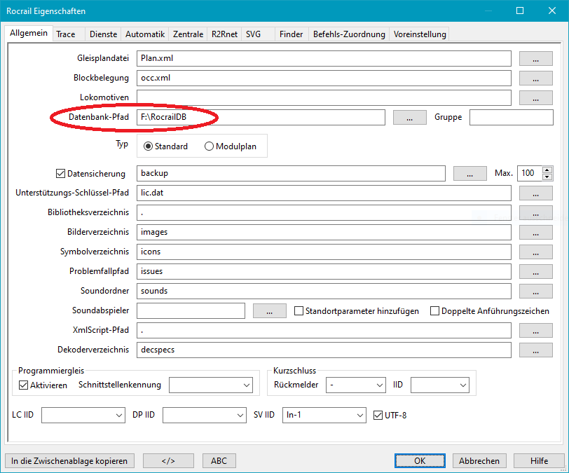Image resolution: width=569 pixels, height=473 pixels.
Task: Click browse button next to Gleisplandatei field
Action: pos(535,59)
